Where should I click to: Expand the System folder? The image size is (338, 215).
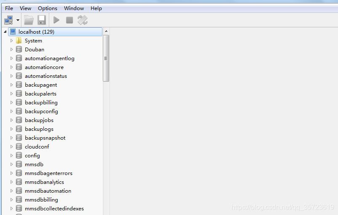pyautogui.click(x=12, y=41)
